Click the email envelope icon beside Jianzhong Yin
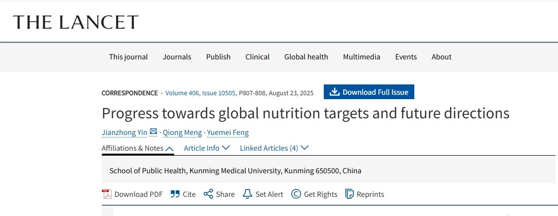The height and width of the screenshot is (216, 558). [154, 132]
